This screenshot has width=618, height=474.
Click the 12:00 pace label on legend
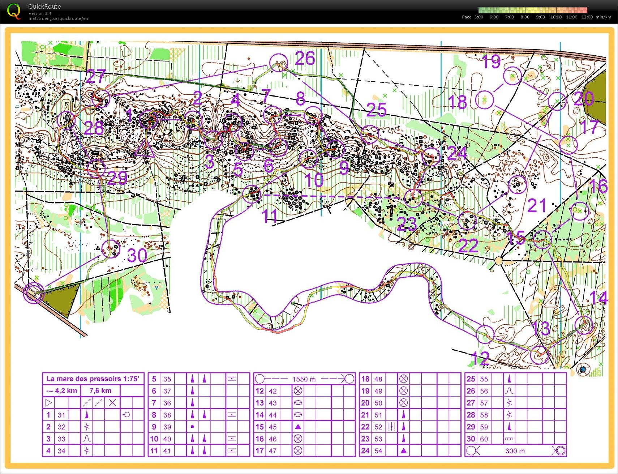tap(587, 17)
